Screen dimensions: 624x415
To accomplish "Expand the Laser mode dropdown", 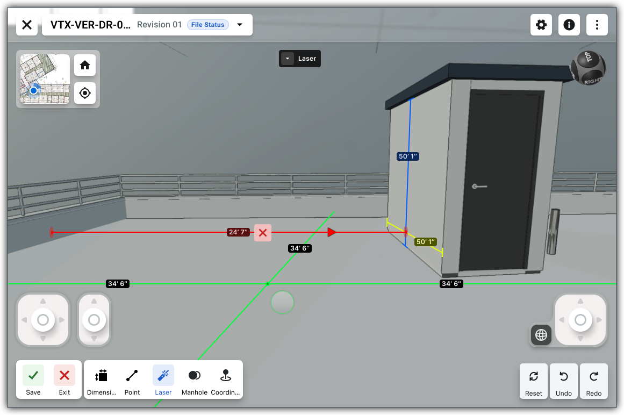I will click(288, 59).
